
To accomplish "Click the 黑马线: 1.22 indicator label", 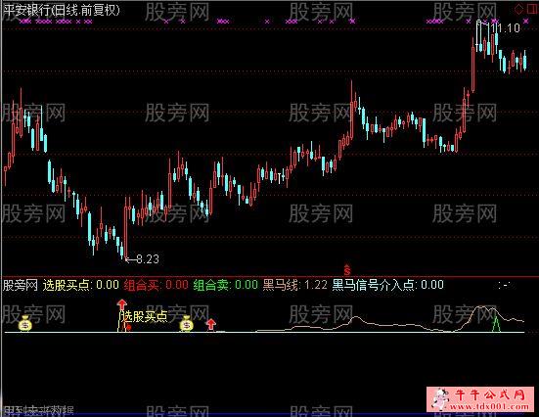I will pos(295,285).
